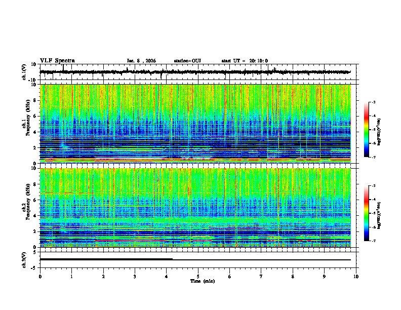Click time axis tick label '5'
The image size is (401, 310).
198,277
